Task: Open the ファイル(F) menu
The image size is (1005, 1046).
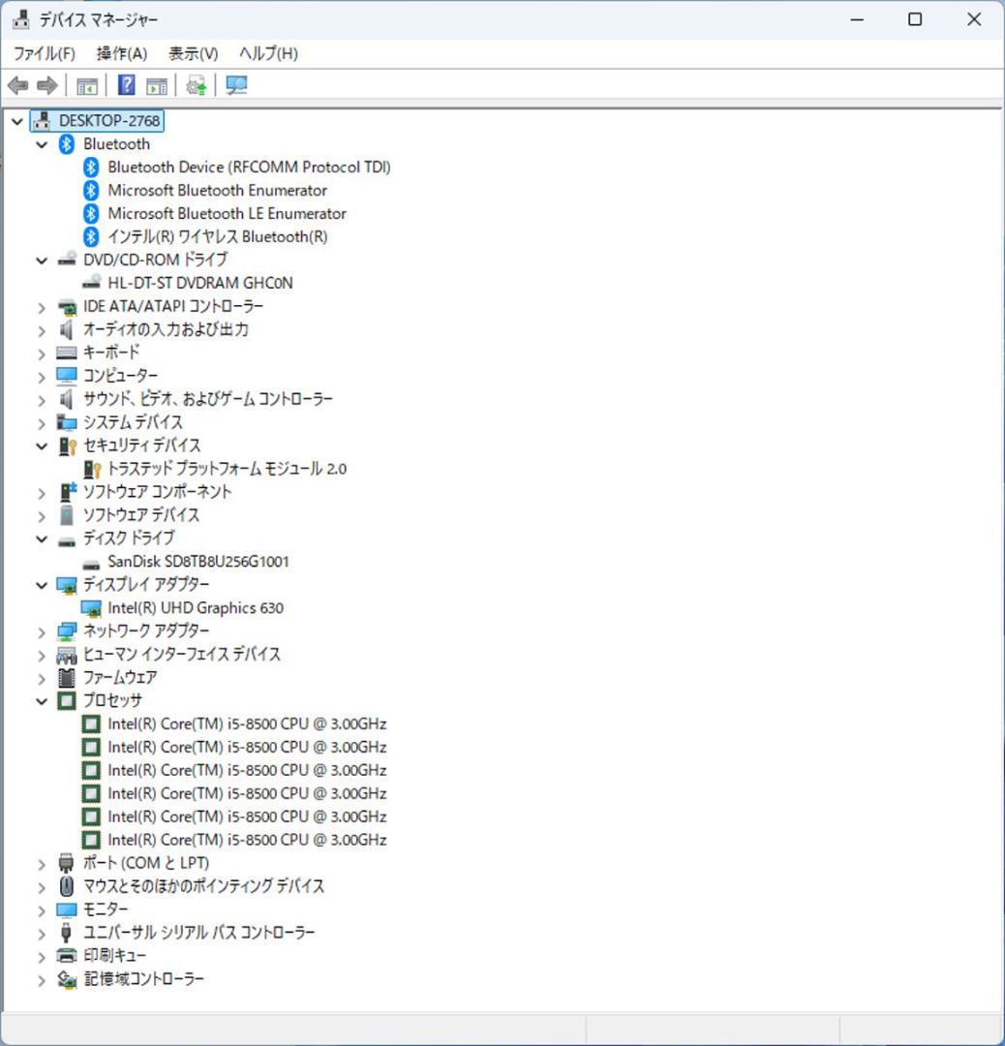Action: tap(45, 53)
